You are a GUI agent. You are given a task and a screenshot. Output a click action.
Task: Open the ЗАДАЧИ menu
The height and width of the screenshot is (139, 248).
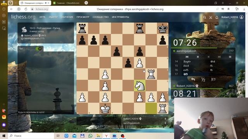point(53,17)
